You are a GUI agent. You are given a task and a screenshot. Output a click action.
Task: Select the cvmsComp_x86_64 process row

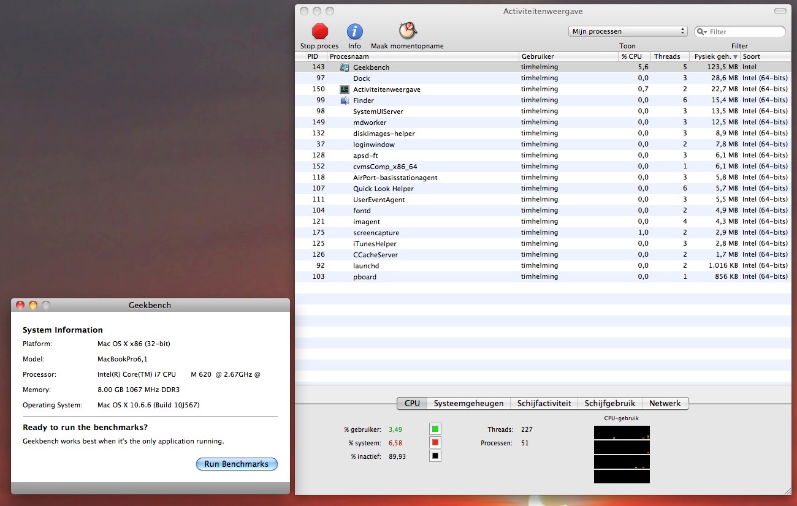coord(543,167)
